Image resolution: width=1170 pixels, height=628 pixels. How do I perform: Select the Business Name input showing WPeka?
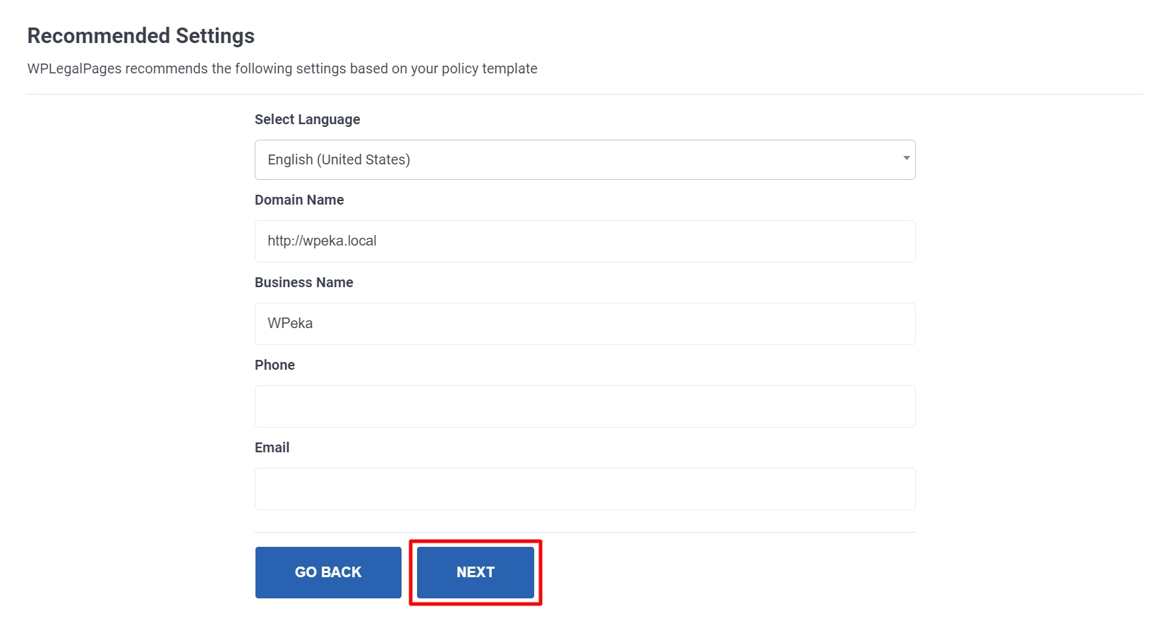tap(584, 324)
